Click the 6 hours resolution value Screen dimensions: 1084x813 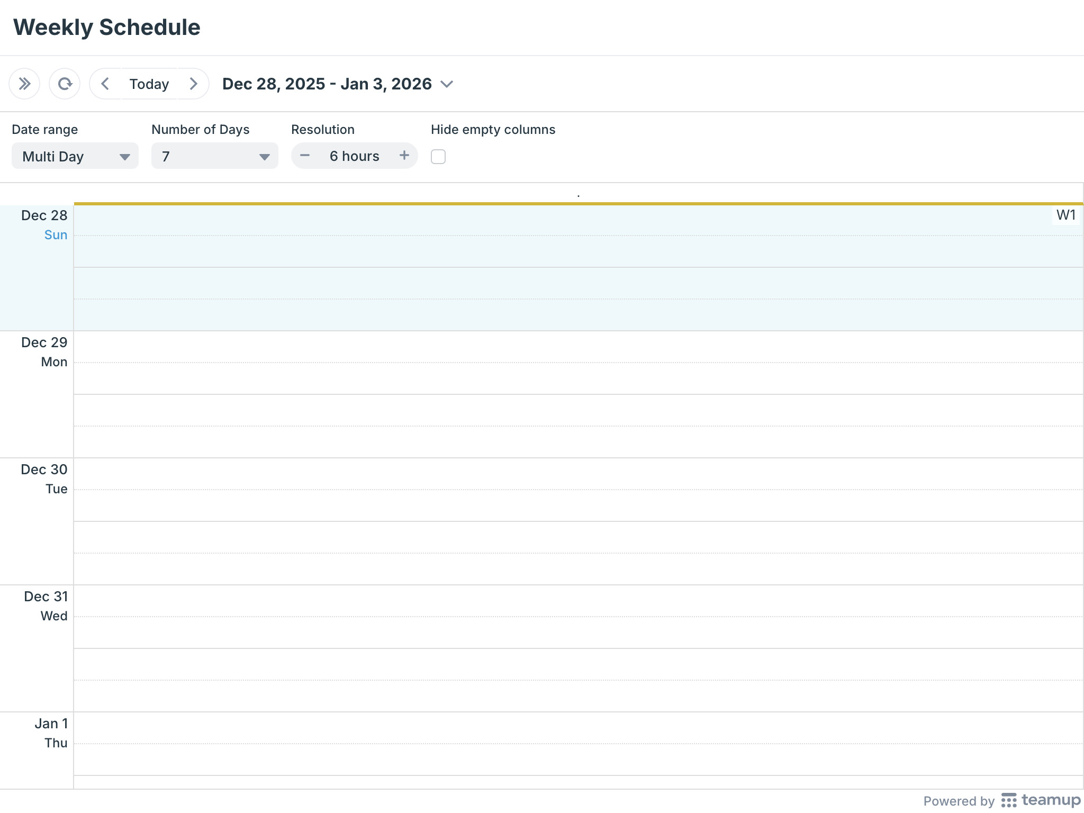pos(354,156)
